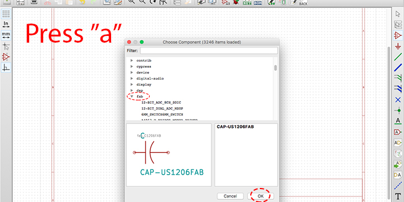Select the Place Global Label tool
This screenshot has height=202, width=404.
click(398, 132)
